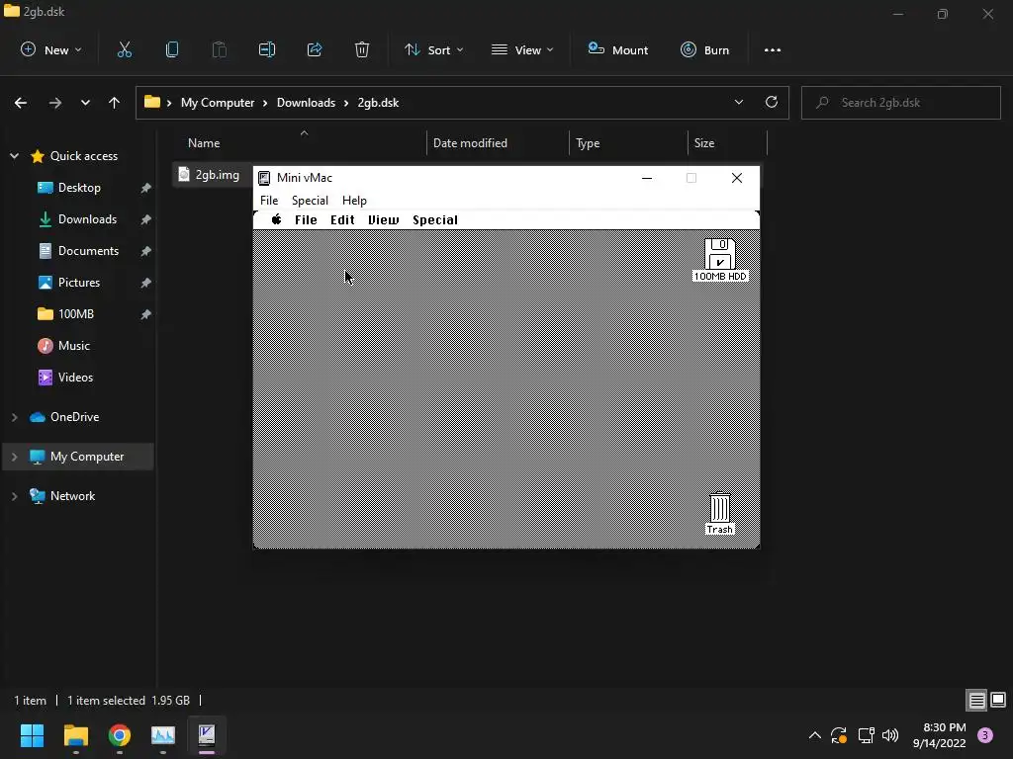Open Mini vMac Help menu
This screenshot has width=1013, height=759.
click(354, 201)
